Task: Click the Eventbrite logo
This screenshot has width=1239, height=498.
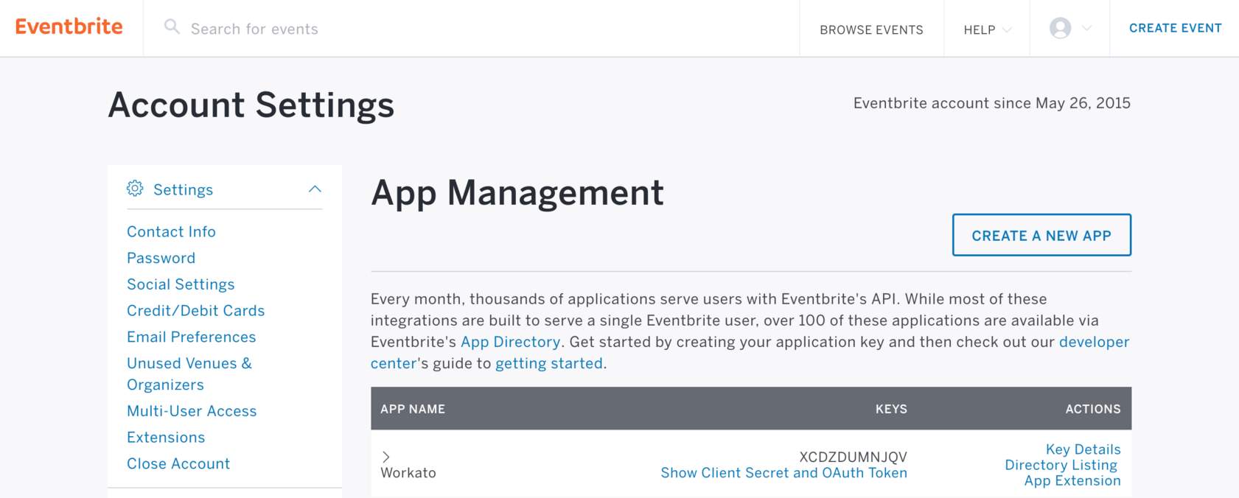Action: click(x=69, y=27)
